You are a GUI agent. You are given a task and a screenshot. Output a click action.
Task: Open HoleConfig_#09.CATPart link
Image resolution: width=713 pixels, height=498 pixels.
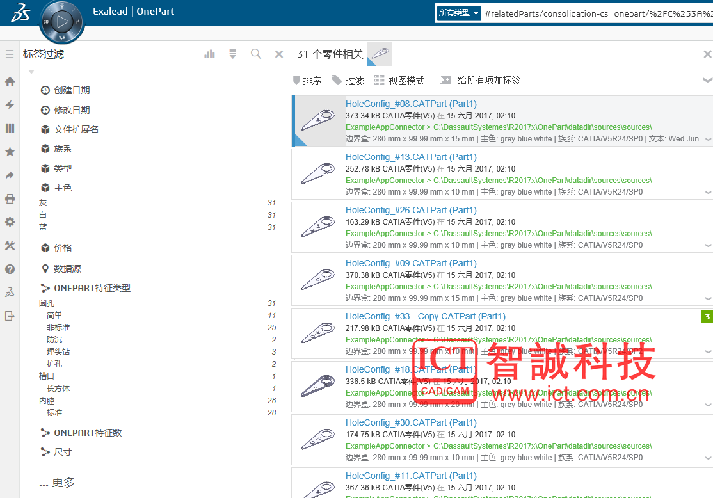(x=411, y=263)
